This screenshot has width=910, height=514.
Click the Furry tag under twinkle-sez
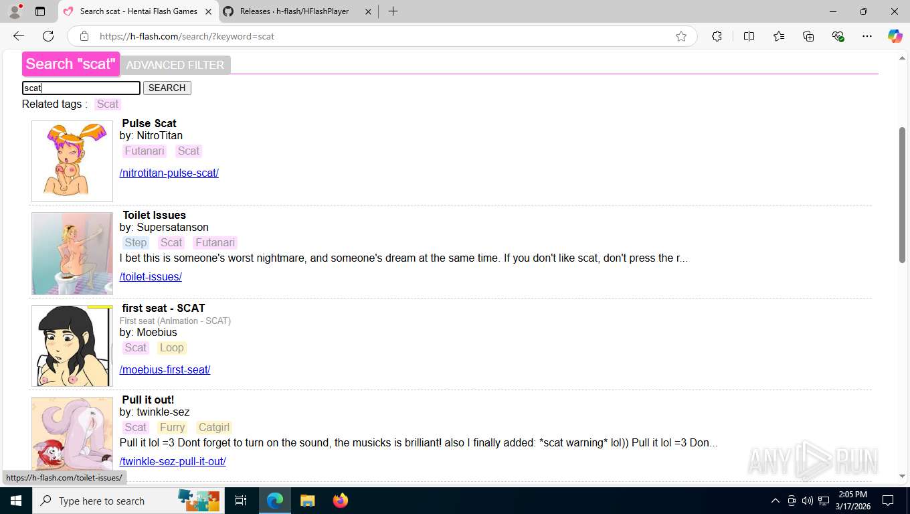172,428
